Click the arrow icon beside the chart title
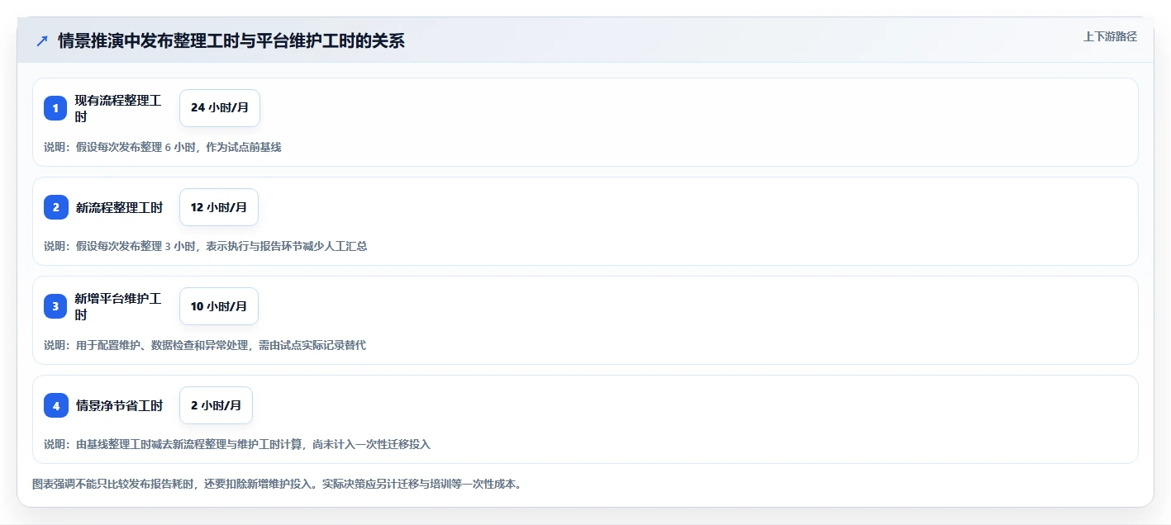The height and width of the screenshot is (525, 1171). [x=42, y=41]
